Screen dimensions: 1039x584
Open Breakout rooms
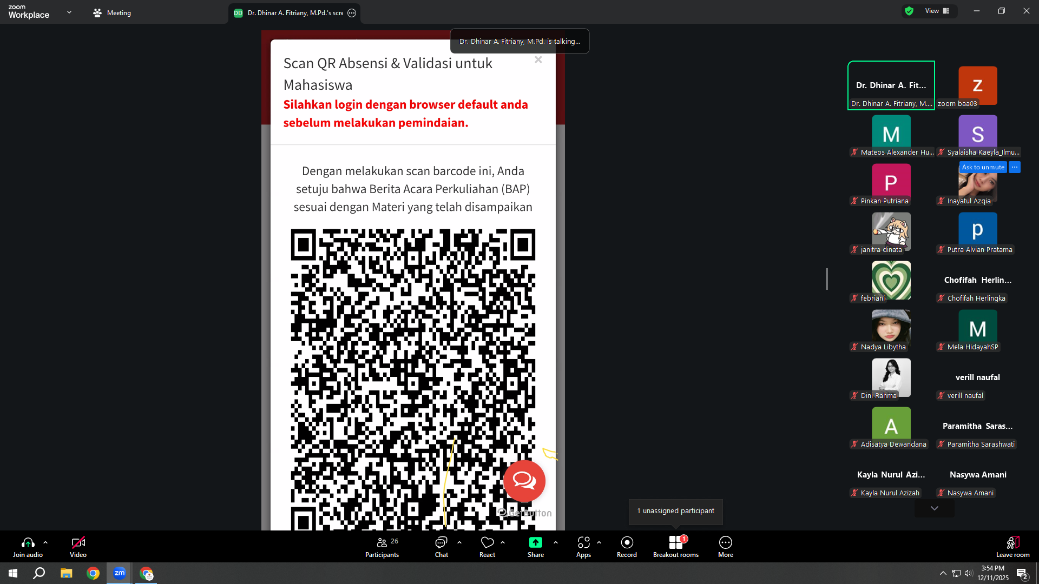676,547
